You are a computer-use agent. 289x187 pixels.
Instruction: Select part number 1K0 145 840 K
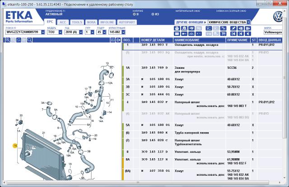click(x=154, y=133)
